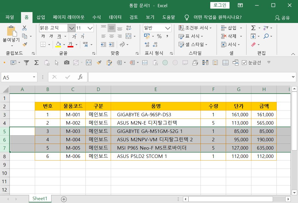Click Insert Function fx button

point(80,77)
